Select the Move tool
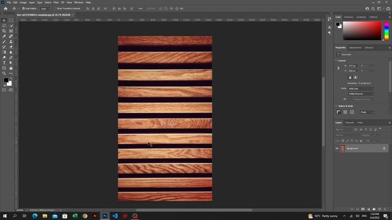The width and height of the screenshot is (392, 220). 4,20
